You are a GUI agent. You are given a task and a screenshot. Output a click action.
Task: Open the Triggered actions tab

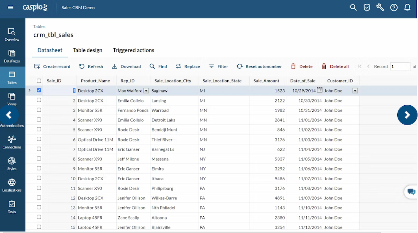point(133,50)
